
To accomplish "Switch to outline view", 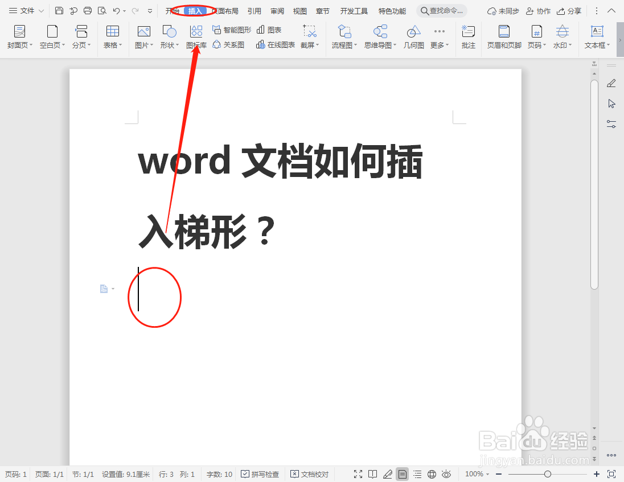I will 417,474.
